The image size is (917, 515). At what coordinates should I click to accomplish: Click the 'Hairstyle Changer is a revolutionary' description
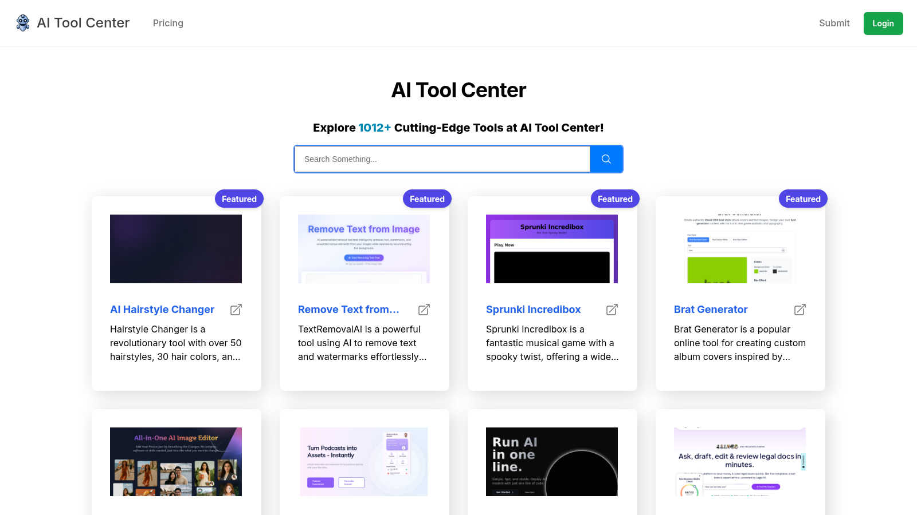pos(176,343)
